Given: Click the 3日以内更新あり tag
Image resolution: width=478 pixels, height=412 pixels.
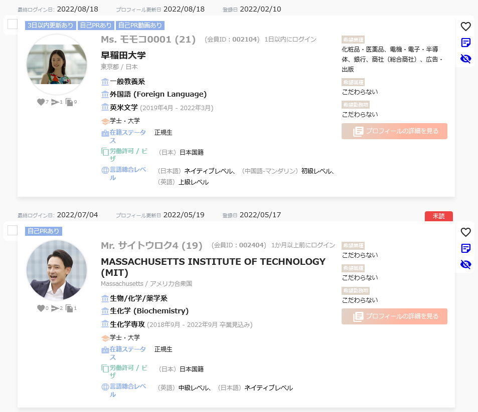Looking at the screenshot, I should (50, 25).
